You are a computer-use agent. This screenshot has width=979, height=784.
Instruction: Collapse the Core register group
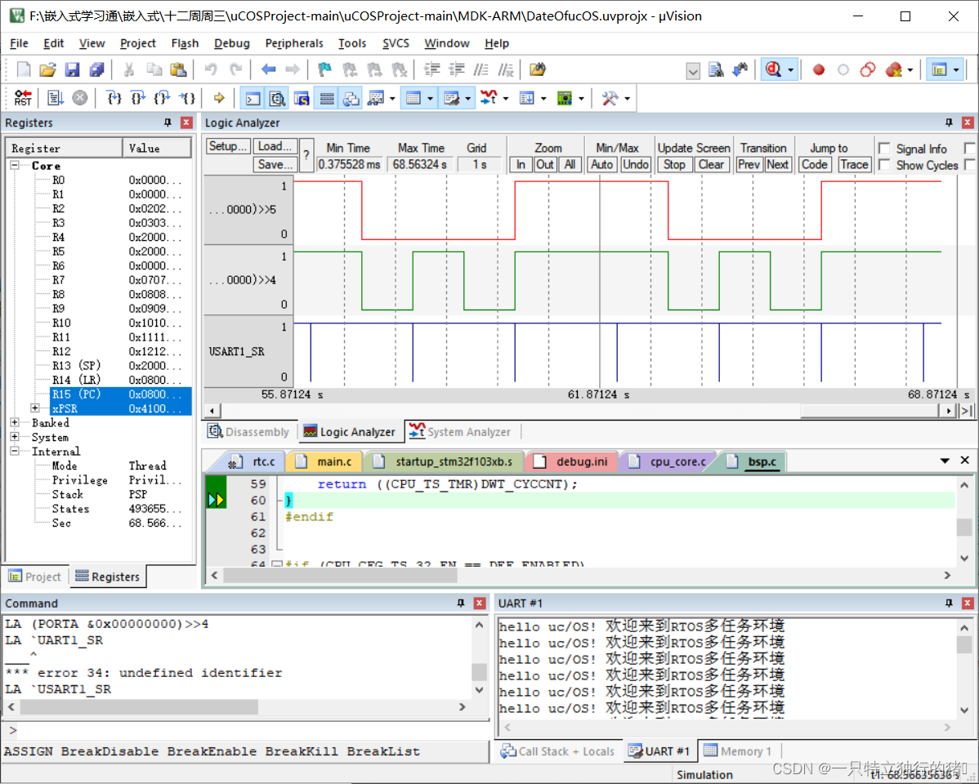point(15,166)
